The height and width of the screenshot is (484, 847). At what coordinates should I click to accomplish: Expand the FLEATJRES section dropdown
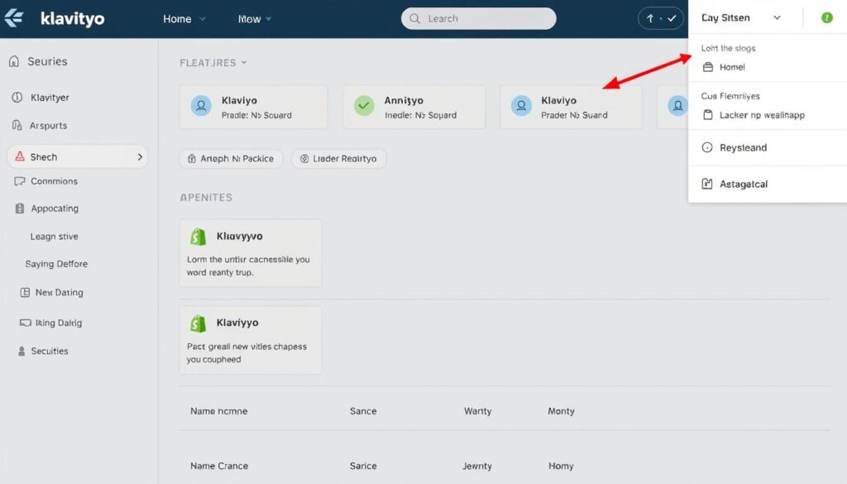click(x=244, y=63)
